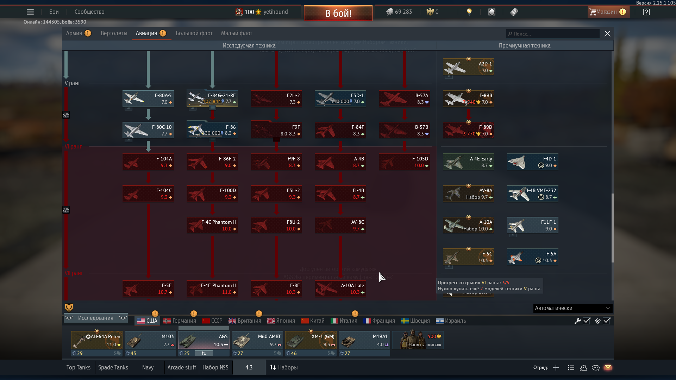
Task: Toggle the auto-refill ammo checkbox
Action: 607,321
